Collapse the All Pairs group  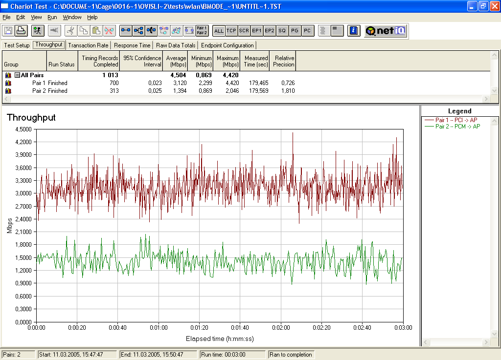tap(17, 75)
